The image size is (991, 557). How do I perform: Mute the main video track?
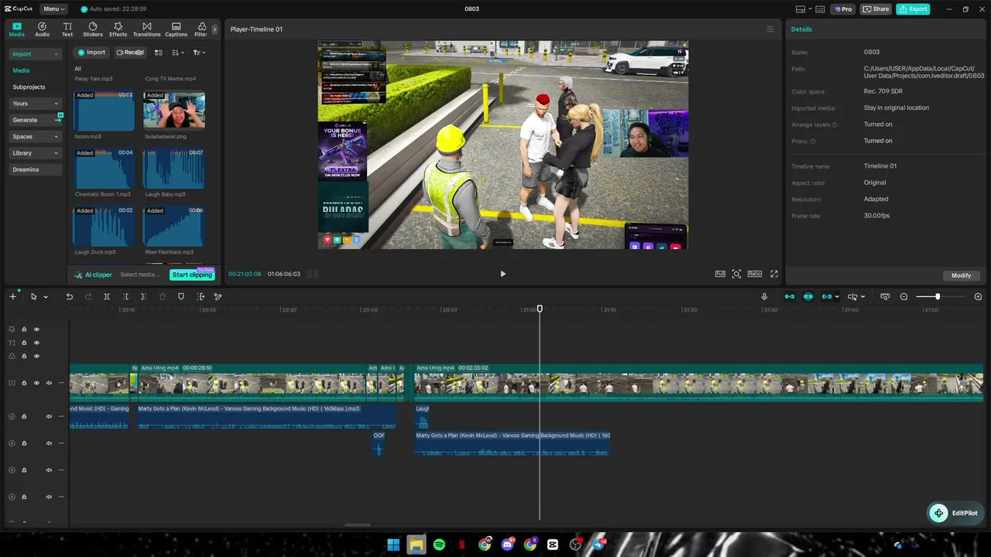tap(49, 383)
